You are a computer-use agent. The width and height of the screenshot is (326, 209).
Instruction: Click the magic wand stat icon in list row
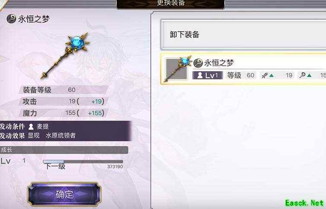pyautogui.click(x=302, y=75)
